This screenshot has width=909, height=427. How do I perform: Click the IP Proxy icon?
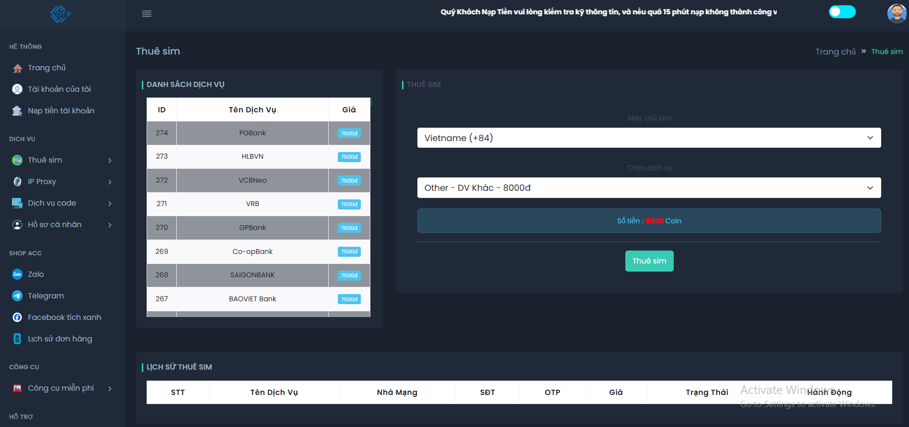tap(17, 182)
